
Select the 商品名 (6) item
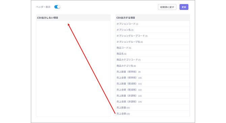(x=152, y=54)
